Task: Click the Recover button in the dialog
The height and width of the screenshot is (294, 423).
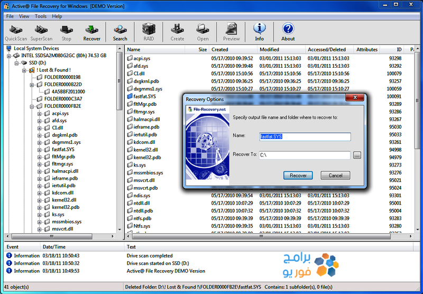Action: [x=298, y=176]
